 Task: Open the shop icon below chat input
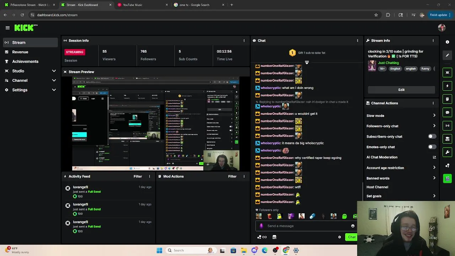pos(274,237)
